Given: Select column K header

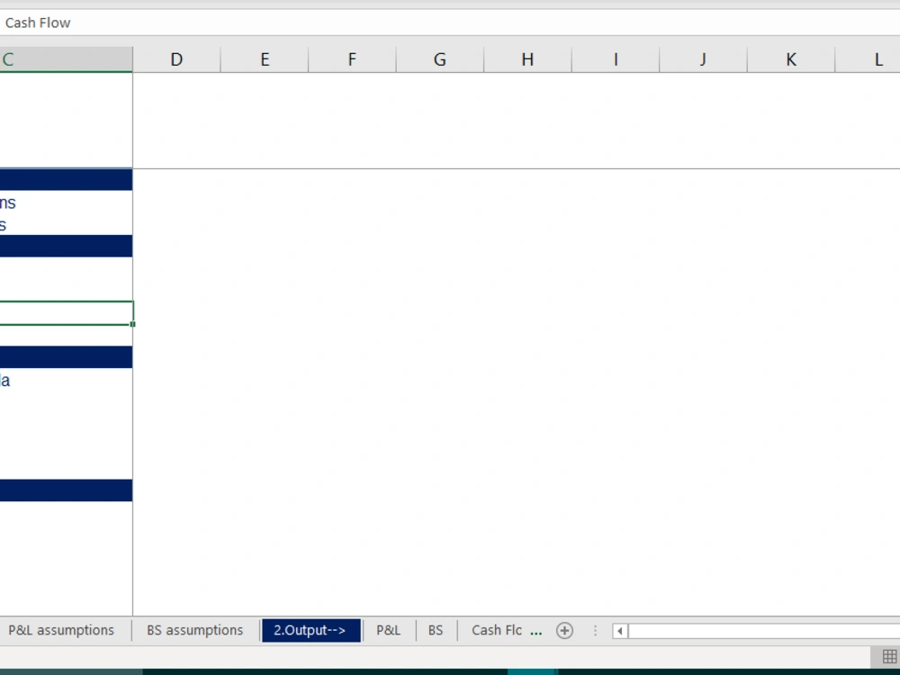Looking at the screenshot, I should coord(791,59).
